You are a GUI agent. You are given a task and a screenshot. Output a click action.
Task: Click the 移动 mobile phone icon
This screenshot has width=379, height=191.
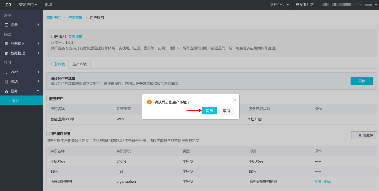click(7, 82)
